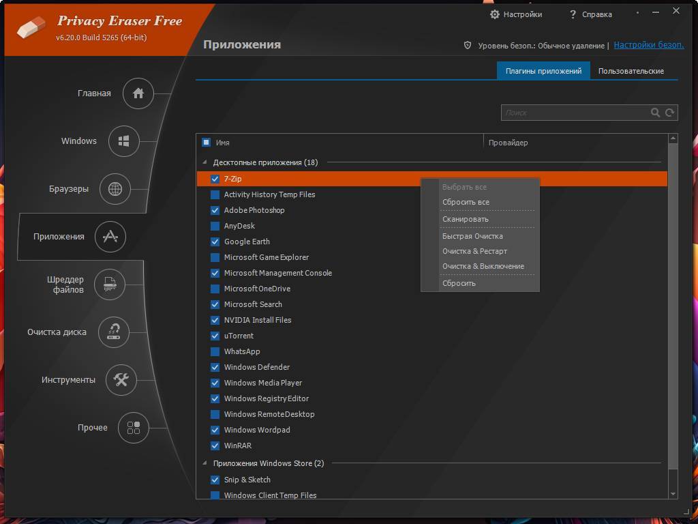Click the Справка text button

pyautogui.click(x=597, y=14)
